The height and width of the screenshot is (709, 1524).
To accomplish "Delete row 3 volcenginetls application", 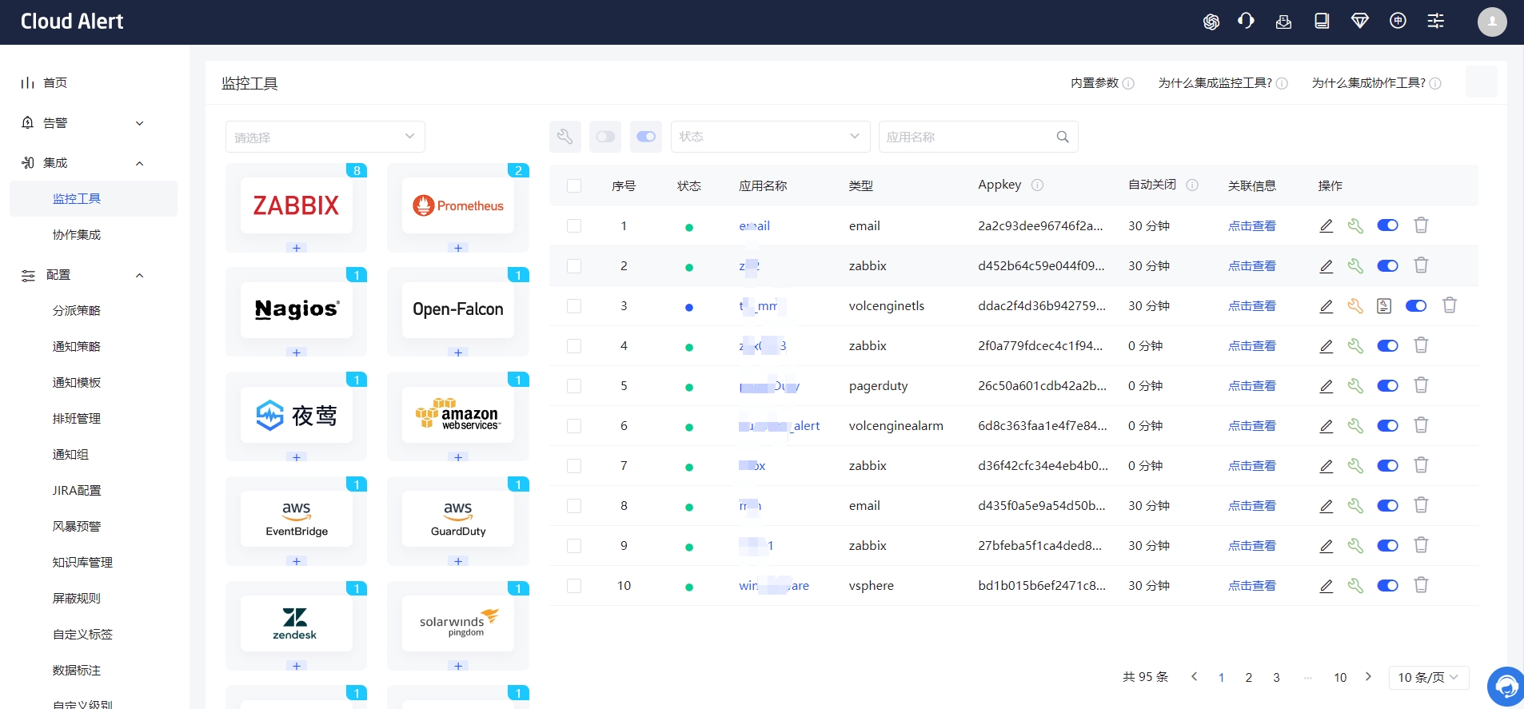I will point(1450,305).
